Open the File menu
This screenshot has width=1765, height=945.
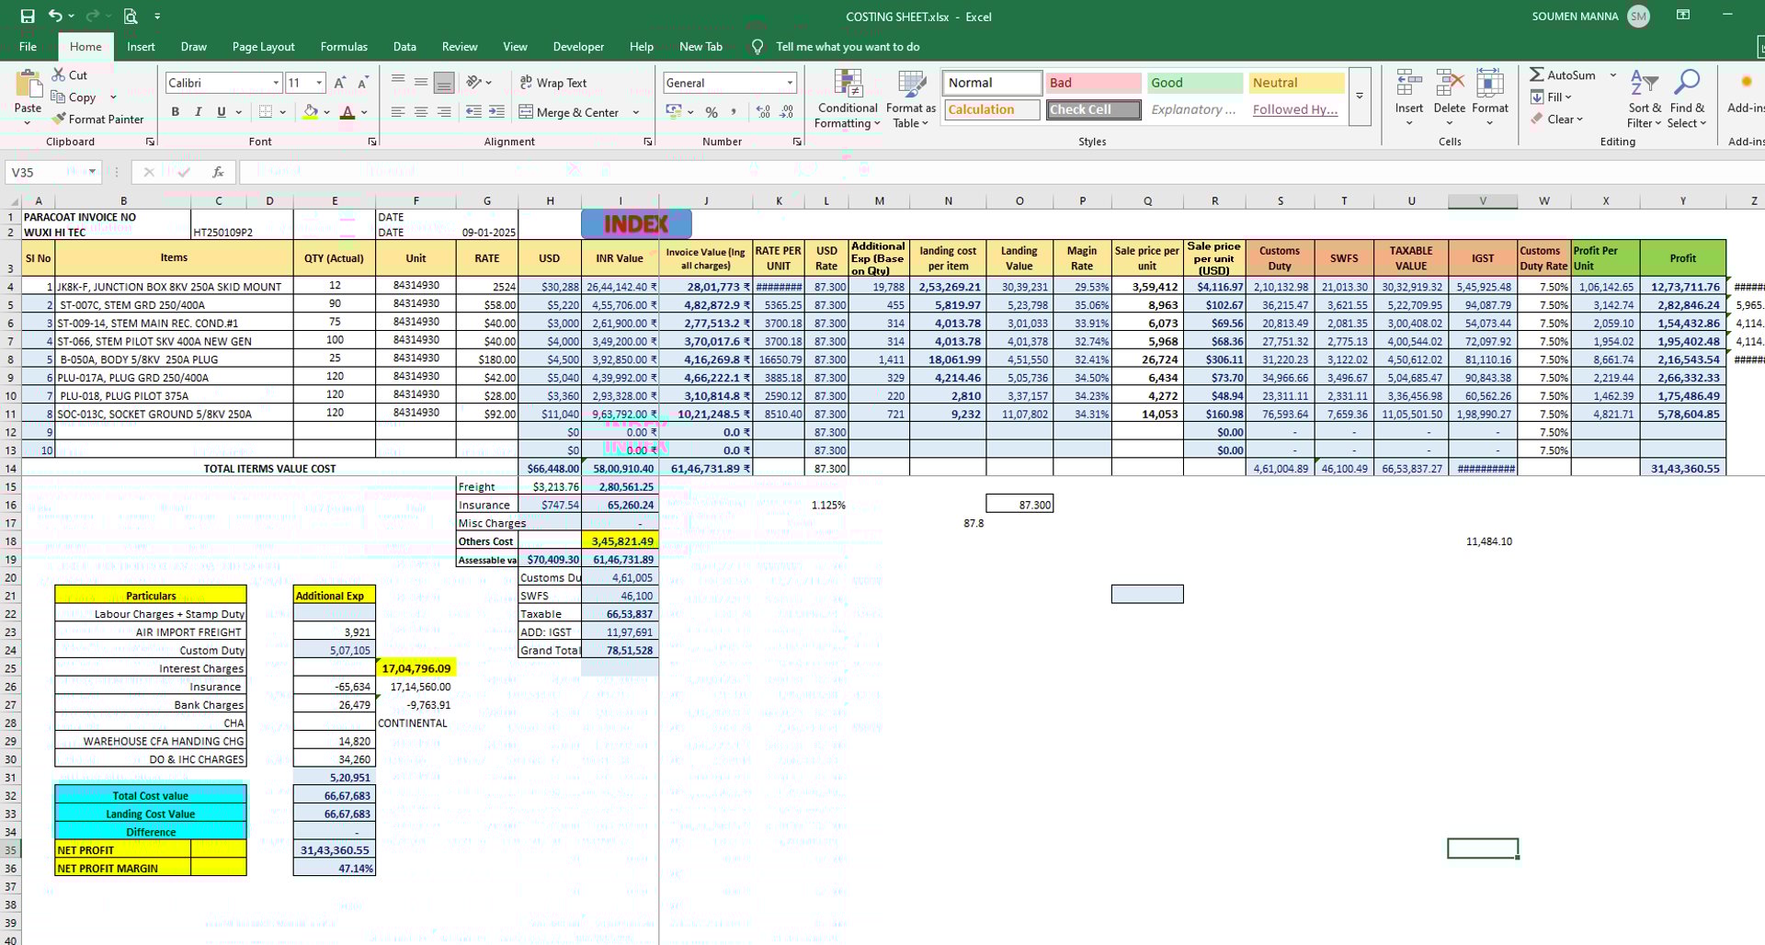[28, 46]
